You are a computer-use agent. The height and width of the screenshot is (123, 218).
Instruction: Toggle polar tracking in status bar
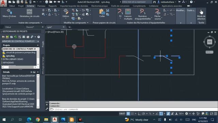click(143, 114)
